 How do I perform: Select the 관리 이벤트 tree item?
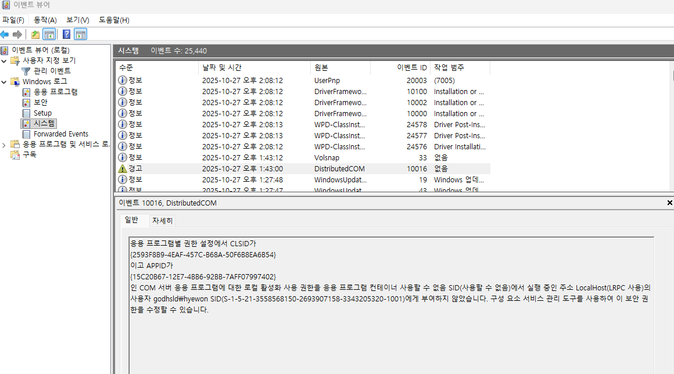(x=52, y=71)
